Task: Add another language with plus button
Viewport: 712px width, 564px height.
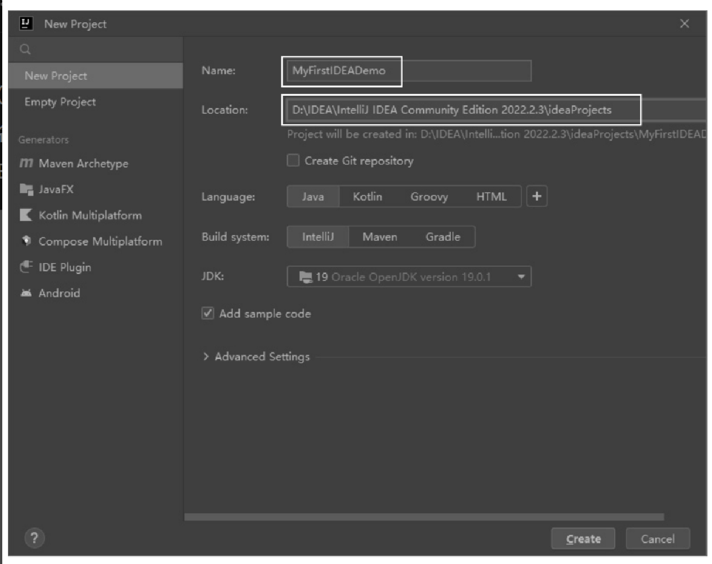Action: pyautogui.click(x=537, y=197)
